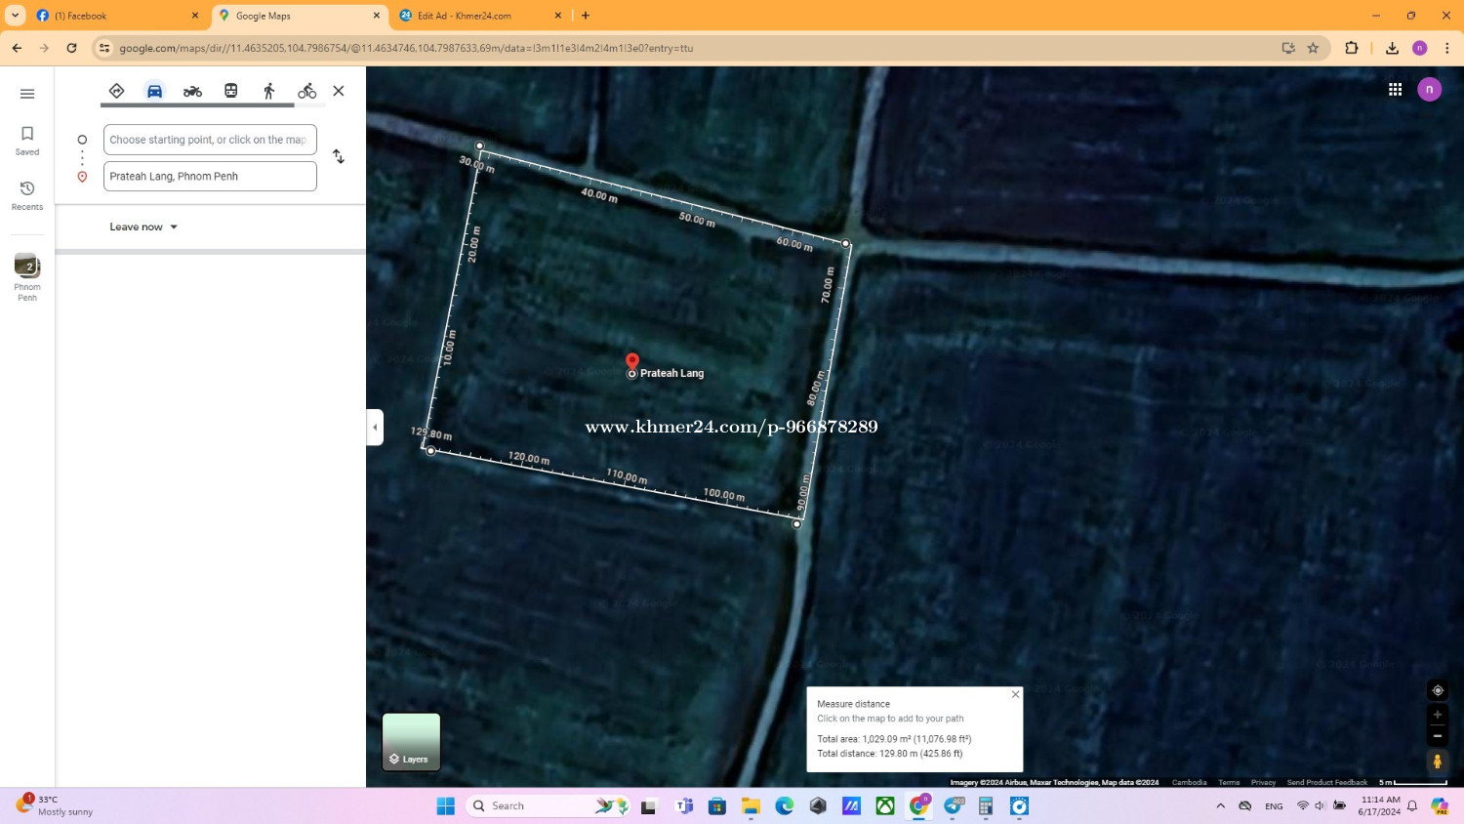Select the Motorcycle travel mode icon

click(192, 91)
